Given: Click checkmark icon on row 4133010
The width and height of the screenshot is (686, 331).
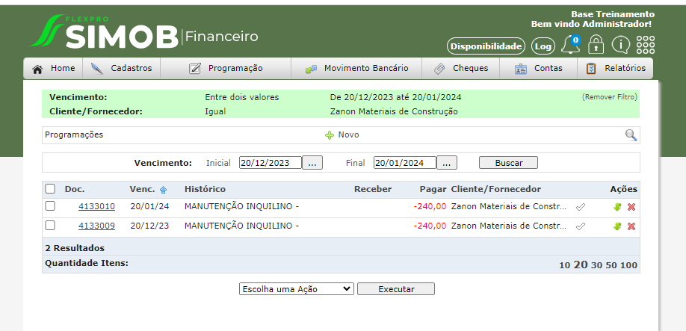Looking at the screenshot, I should point(581,207).
